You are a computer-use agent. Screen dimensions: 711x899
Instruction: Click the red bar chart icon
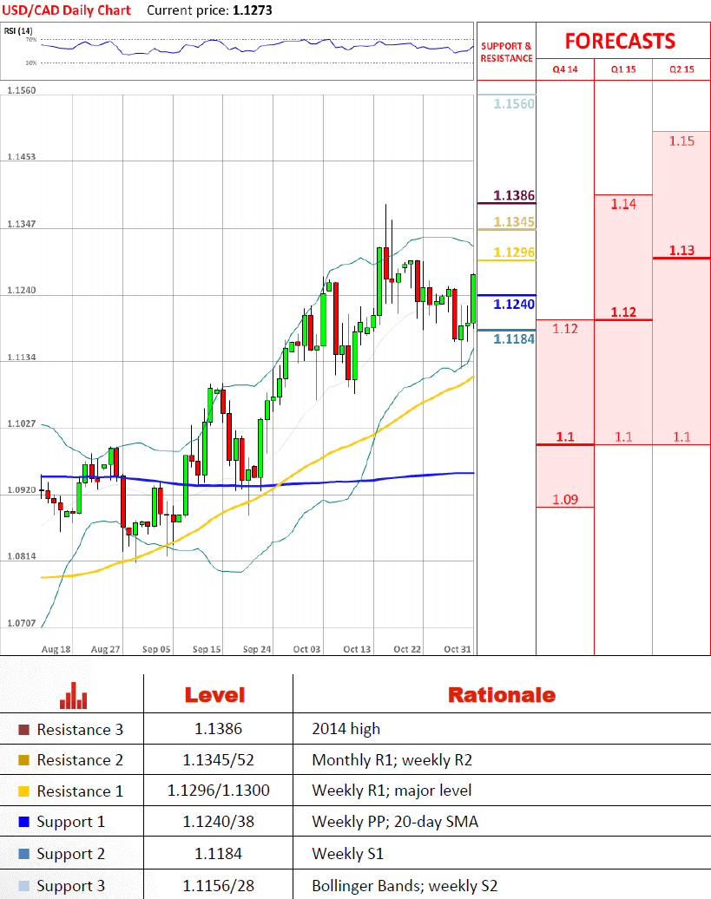point(74,695)
